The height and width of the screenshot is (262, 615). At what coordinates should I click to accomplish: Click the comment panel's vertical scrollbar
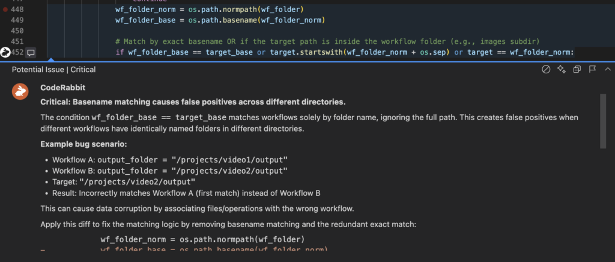(x=603, y=120)
